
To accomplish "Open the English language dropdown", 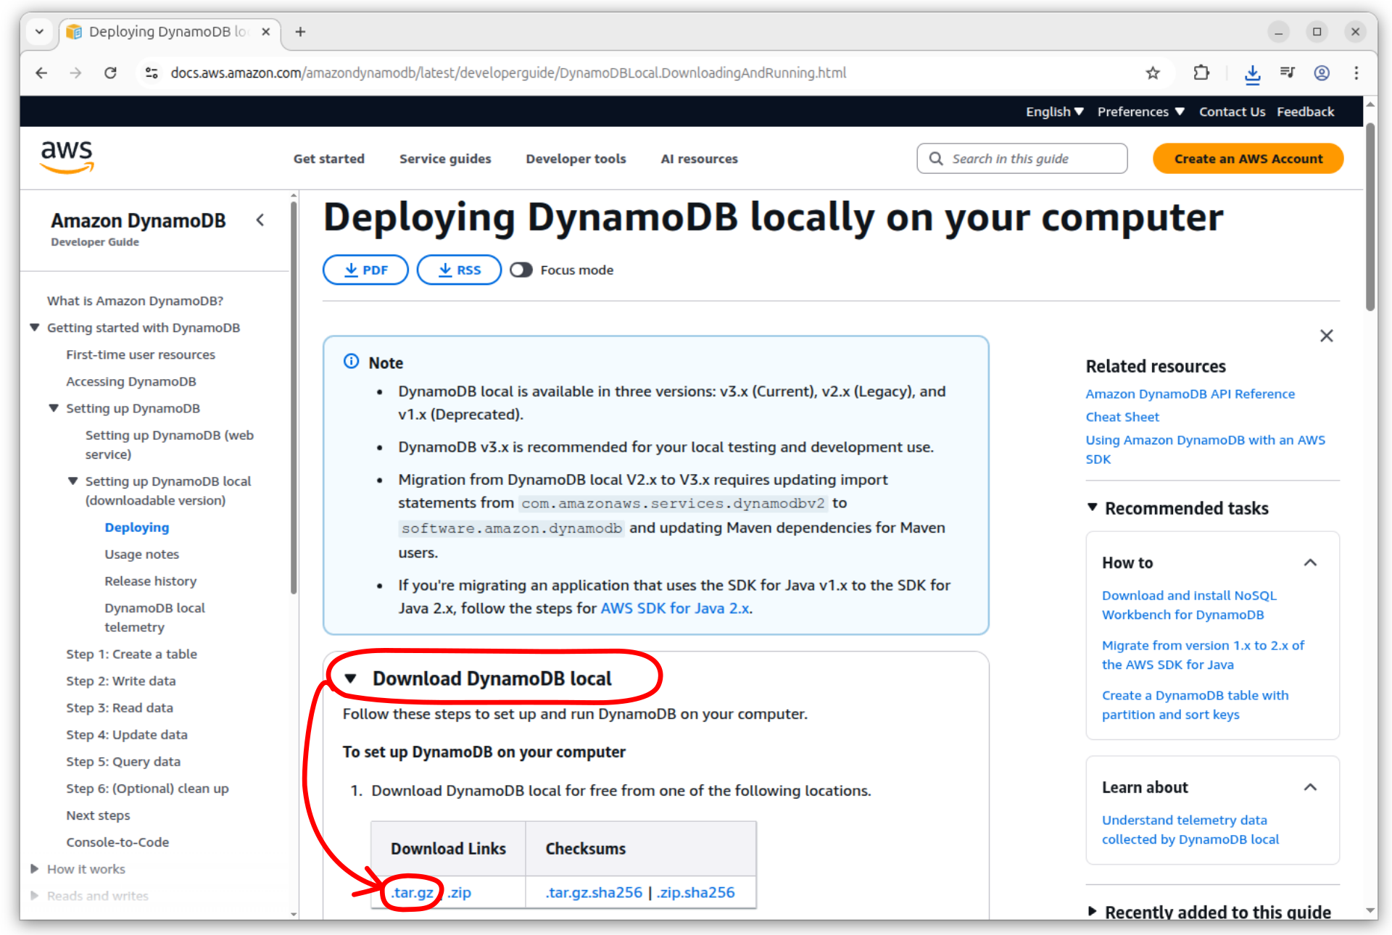I will [1054, 112].
